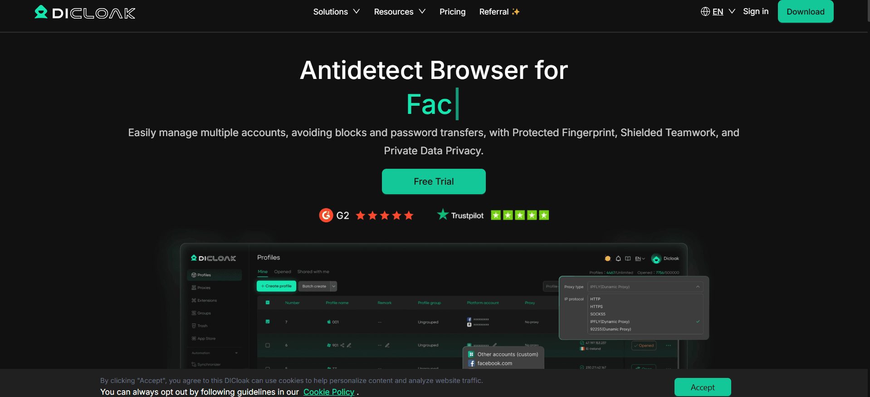Viewport: 870px width, 397px height.
Task: Switch to the Opened tab
Action: pos(283,272)
